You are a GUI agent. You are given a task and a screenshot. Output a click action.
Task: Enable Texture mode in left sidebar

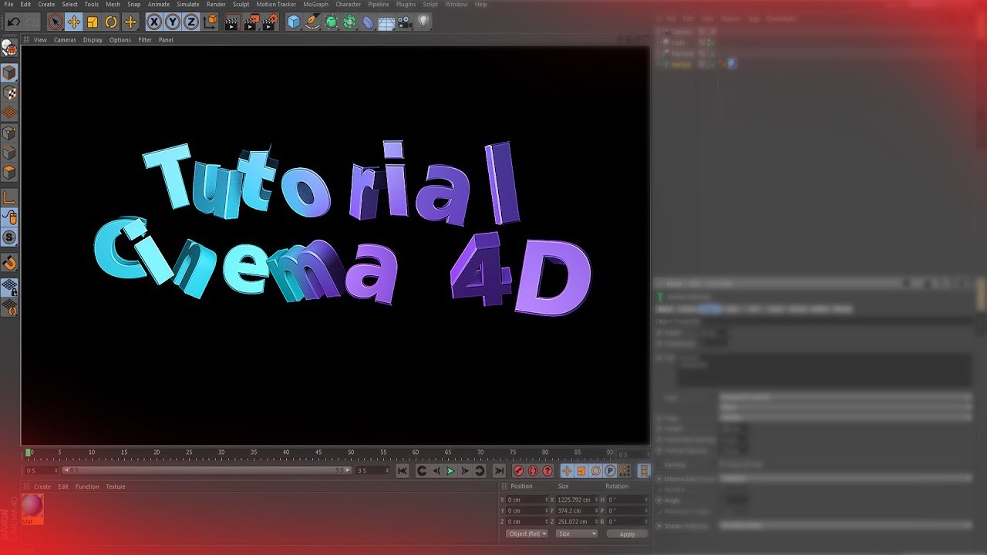[9, 92]
